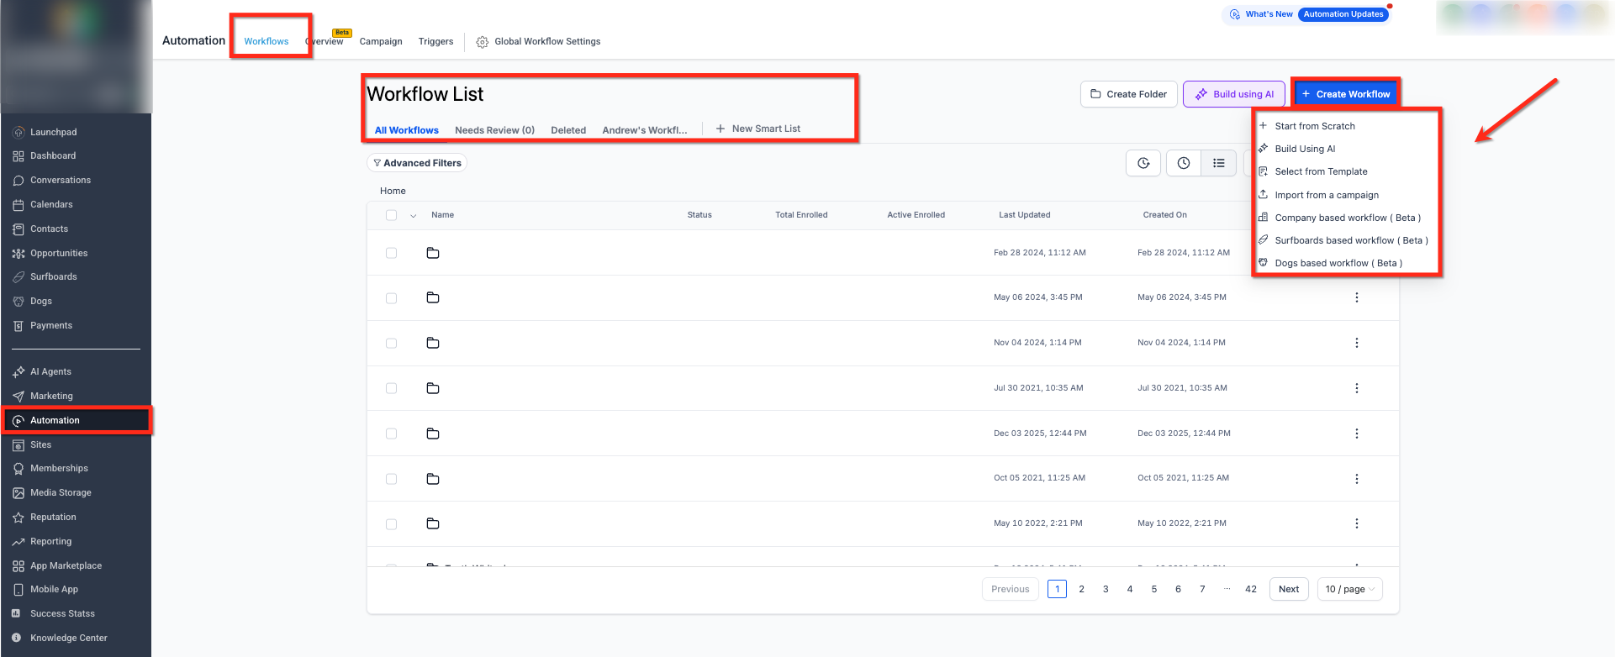Viewport: 1615px width, 657px height.
Task: Click the Calendars icon in sidebar
Action: pyautogui.click(x=18, y=205)
